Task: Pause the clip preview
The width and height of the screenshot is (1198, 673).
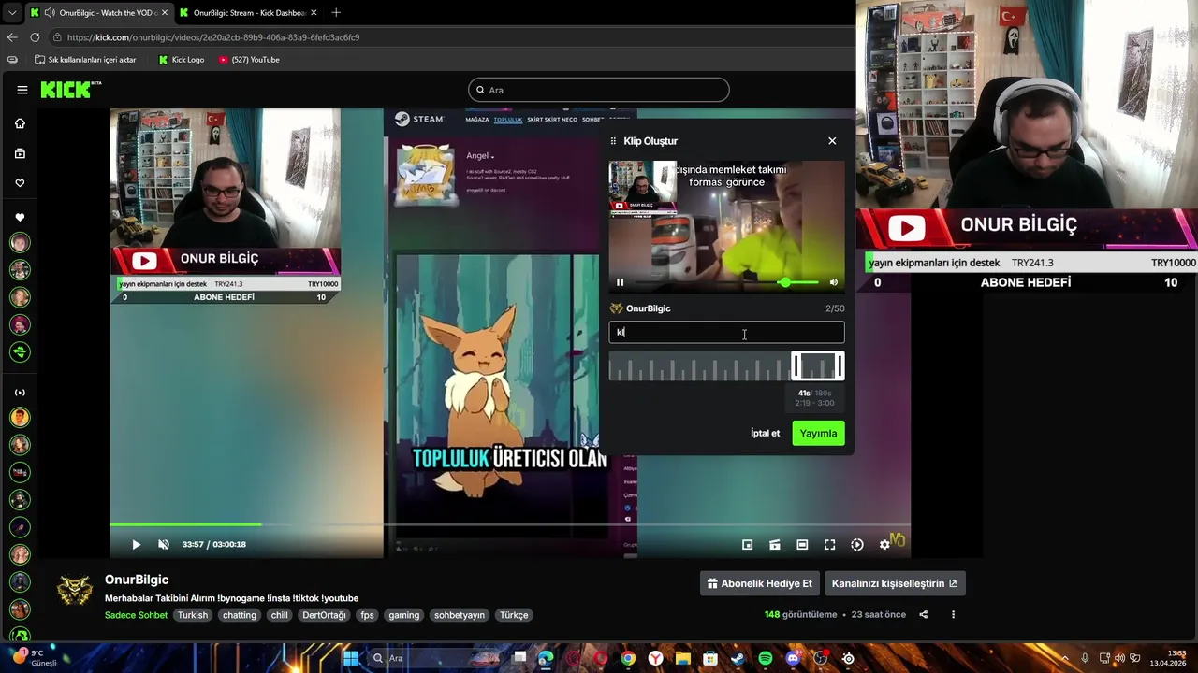Action: (620, 282)
